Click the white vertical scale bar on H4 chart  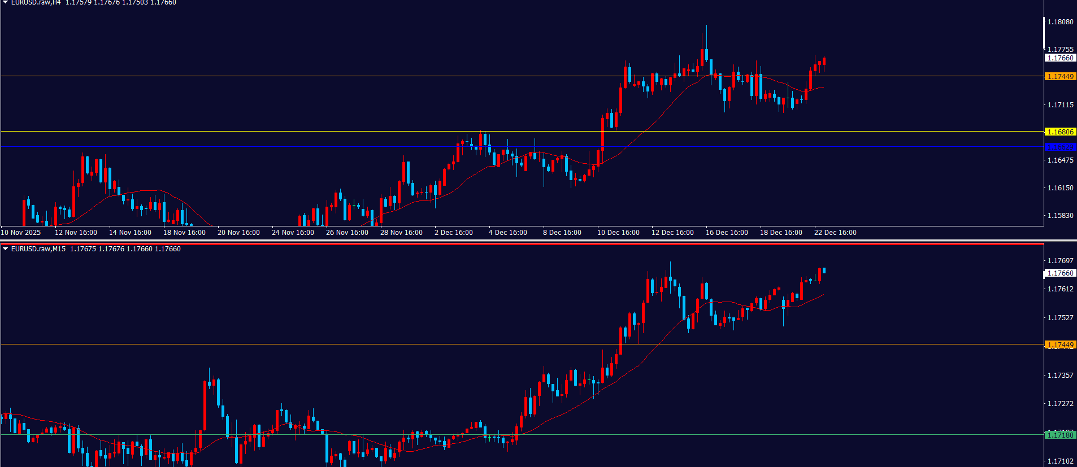[1044, 33]
